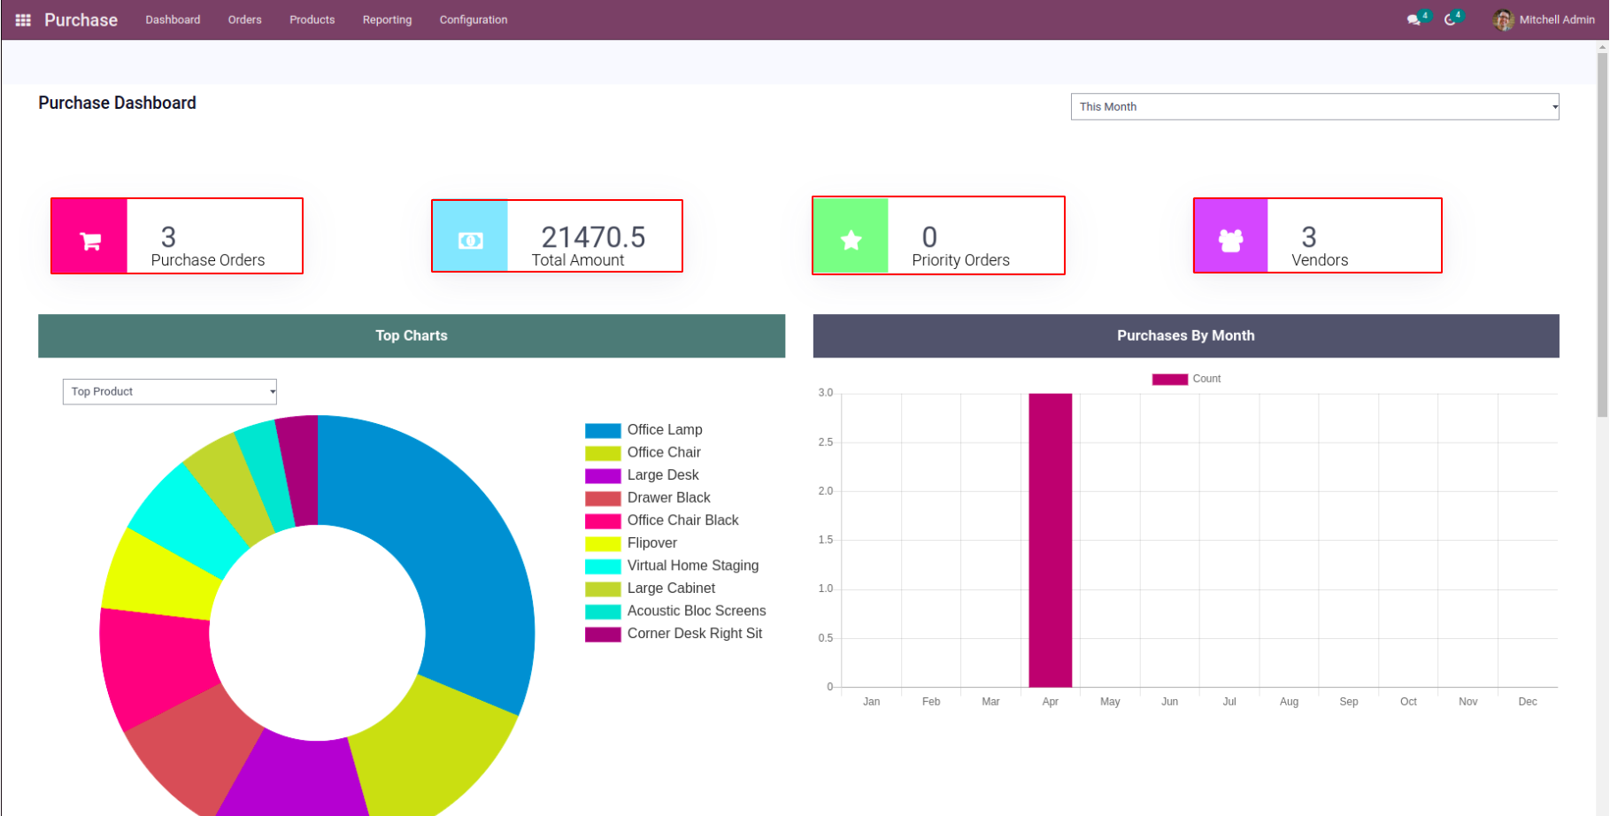
Task: Open the activities clock icon
Action: (1450, 19)
